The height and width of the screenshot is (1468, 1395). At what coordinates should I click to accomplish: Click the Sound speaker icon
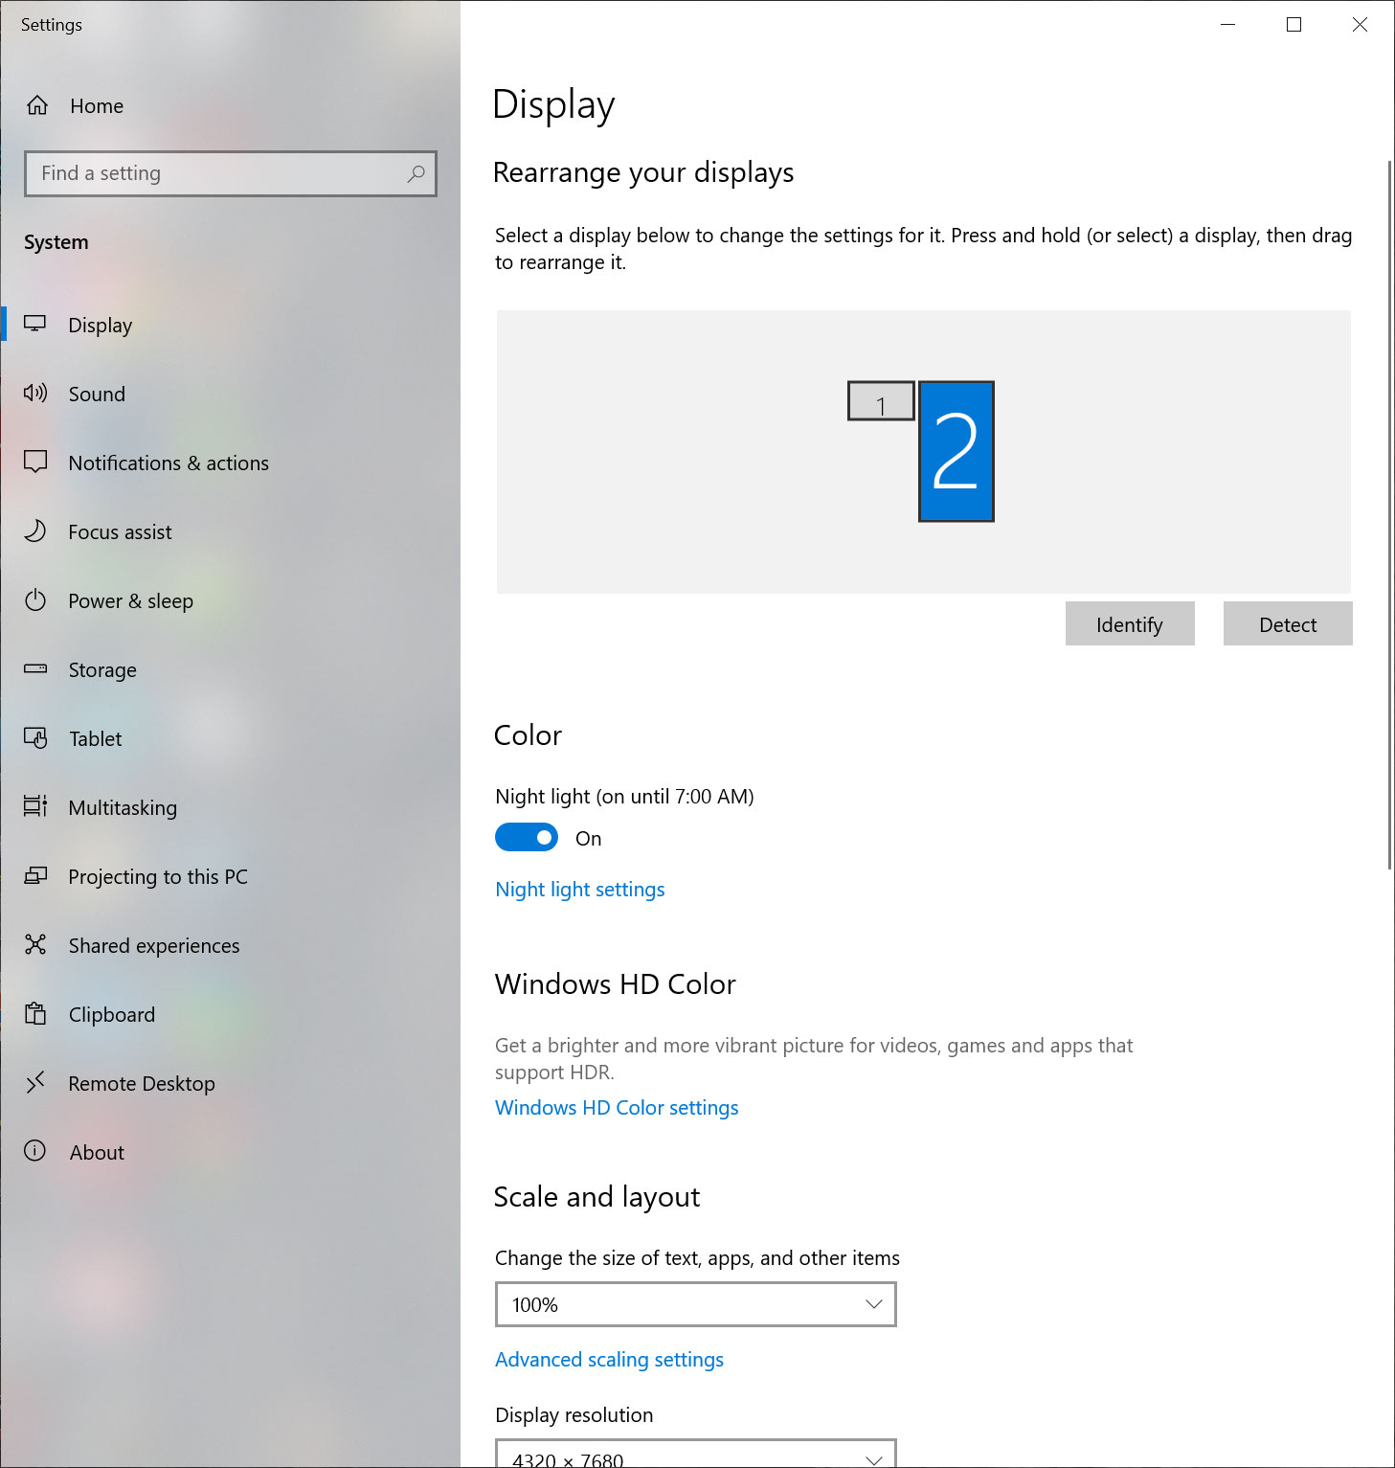[35, 394]
